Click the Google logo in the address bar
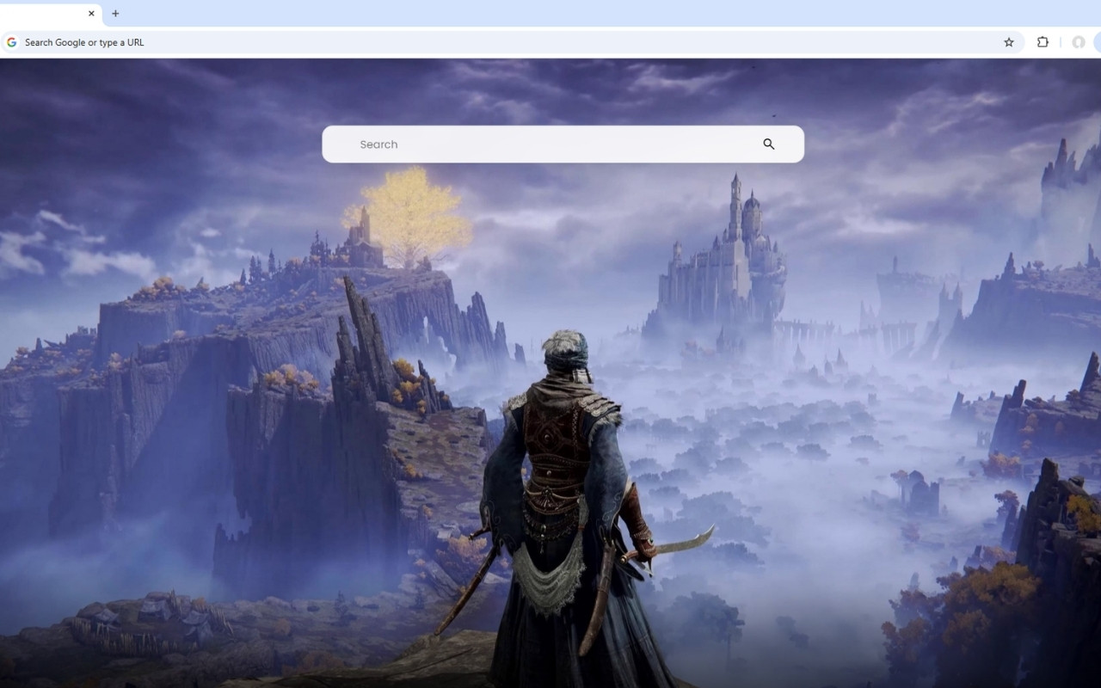The height and width of the screenshot is (688, 1101). [11, 42]
